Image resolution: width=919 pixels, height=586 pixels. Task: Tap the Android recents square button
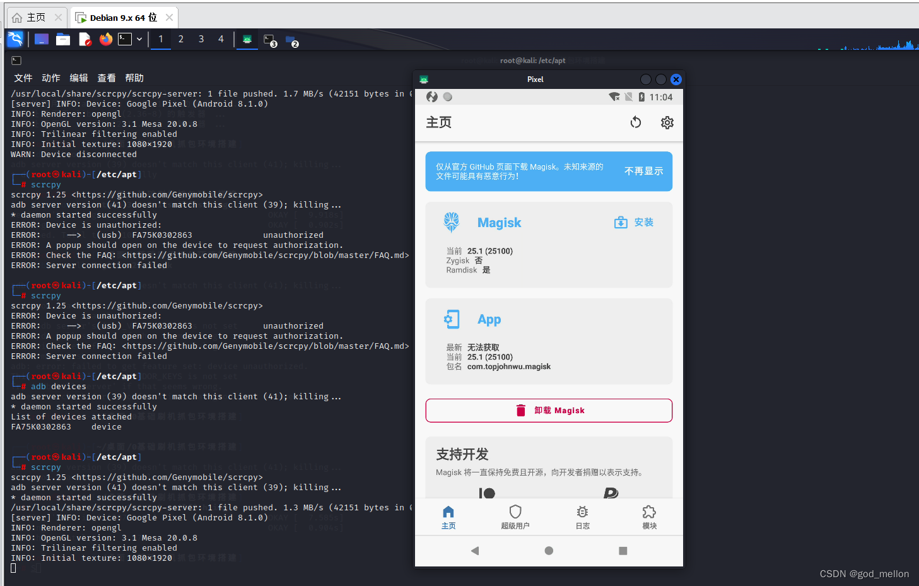tap(623, 551)
